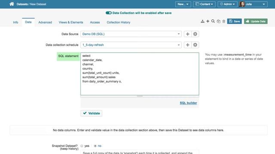Click the :measurement_time hint text
This screenshot has width=275, height=154.
tap(238, 55)
